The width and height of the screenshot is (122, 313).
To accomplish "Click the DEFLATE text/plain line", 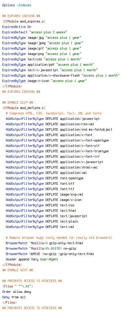I will (x=42, y=216).
